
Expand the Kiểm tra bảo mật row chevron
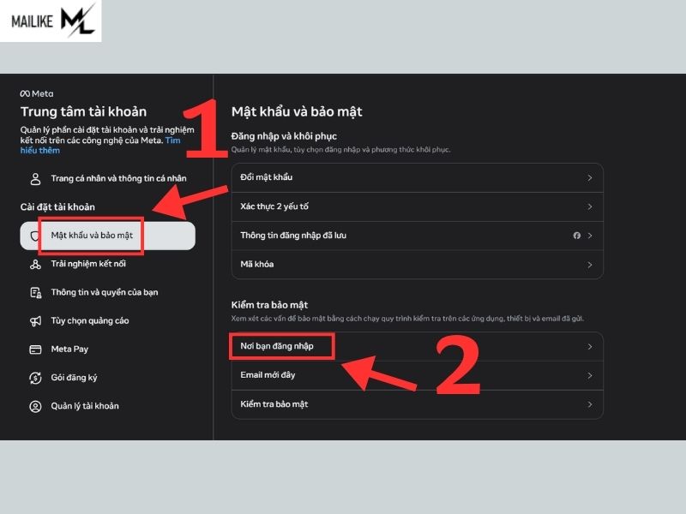[590, 404]
